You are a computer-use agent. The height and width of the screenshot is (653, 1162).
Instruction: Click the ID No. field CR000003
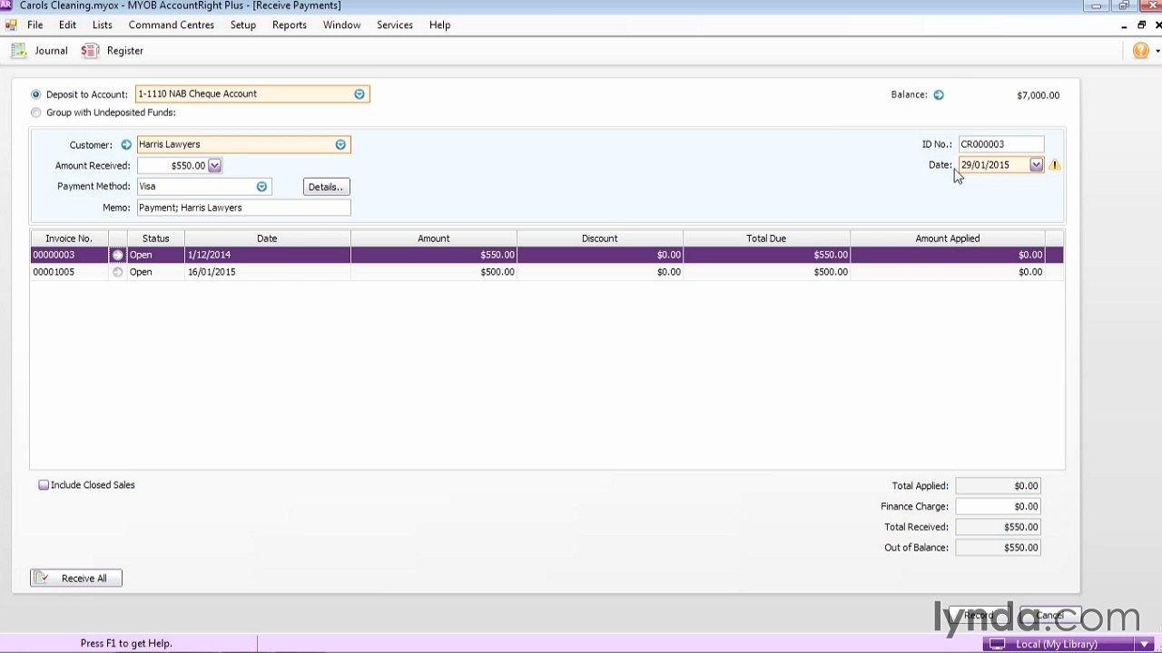click(x=1000, y=144)
